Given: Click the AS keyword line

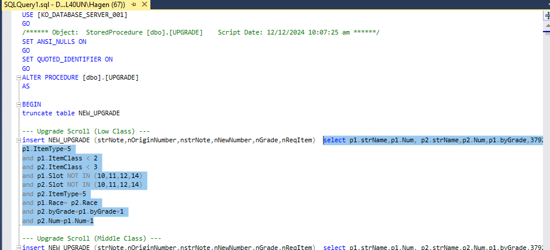Looking at the screenshot, I should point(26,87).
